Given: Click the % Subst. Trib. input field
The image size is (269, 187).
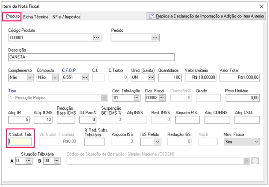Looking at the screenshot, I should tap(21, 141).
